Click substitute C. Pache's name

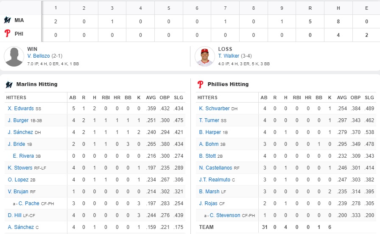29,203
